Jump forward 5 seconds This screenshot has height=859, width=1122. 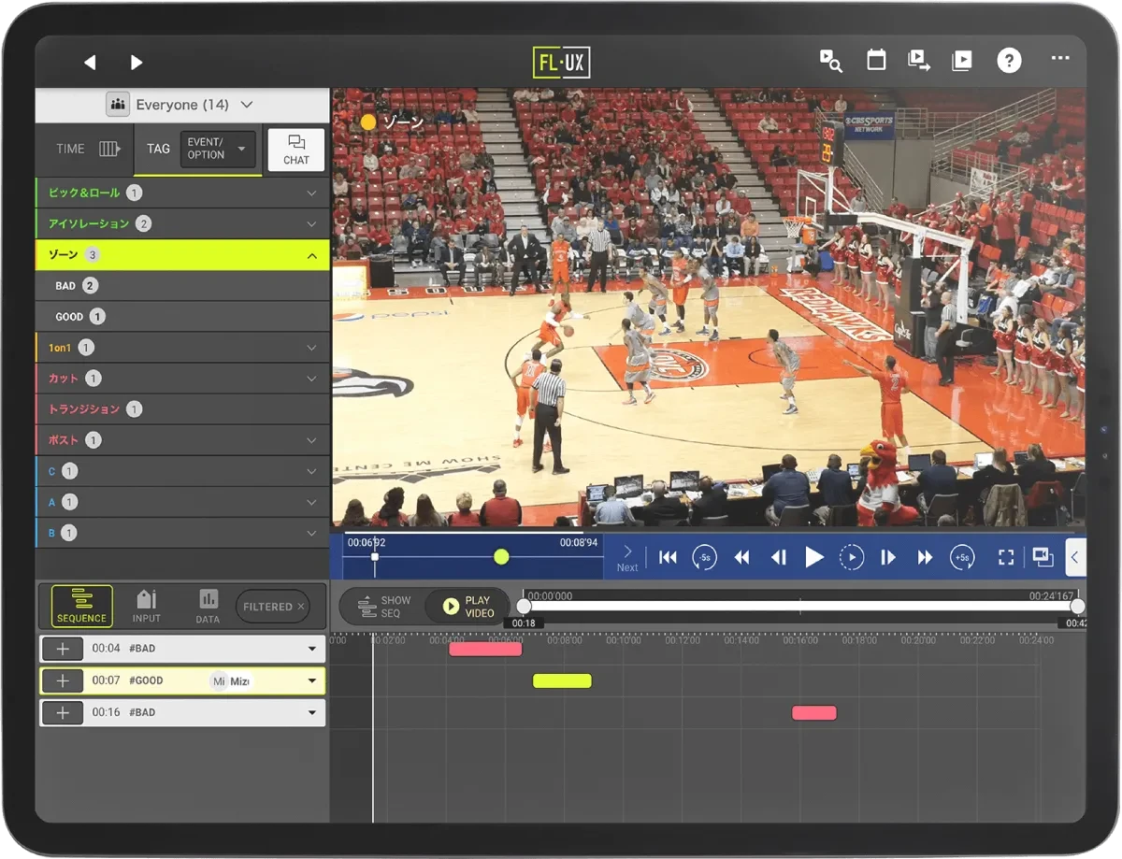pos(962,558)
